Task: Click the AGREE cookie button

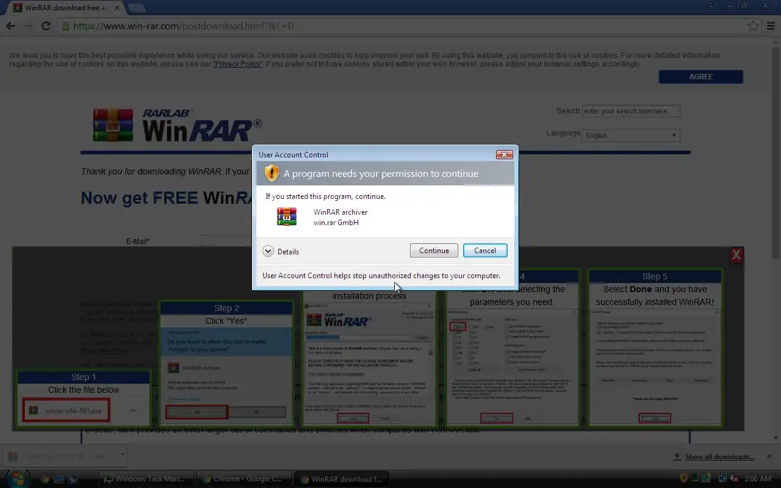Action: (700, 76)
